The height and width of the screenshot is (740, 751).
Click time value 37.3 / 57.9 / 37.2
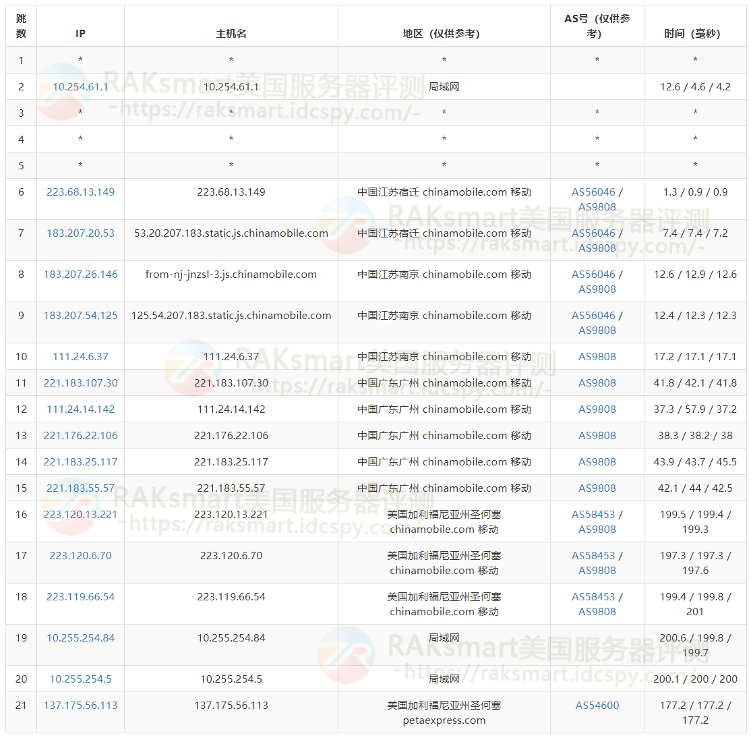[696, 409]
